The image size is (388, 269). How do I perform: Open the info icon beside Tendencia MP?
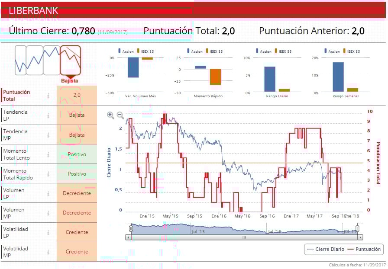click(48, 135)
